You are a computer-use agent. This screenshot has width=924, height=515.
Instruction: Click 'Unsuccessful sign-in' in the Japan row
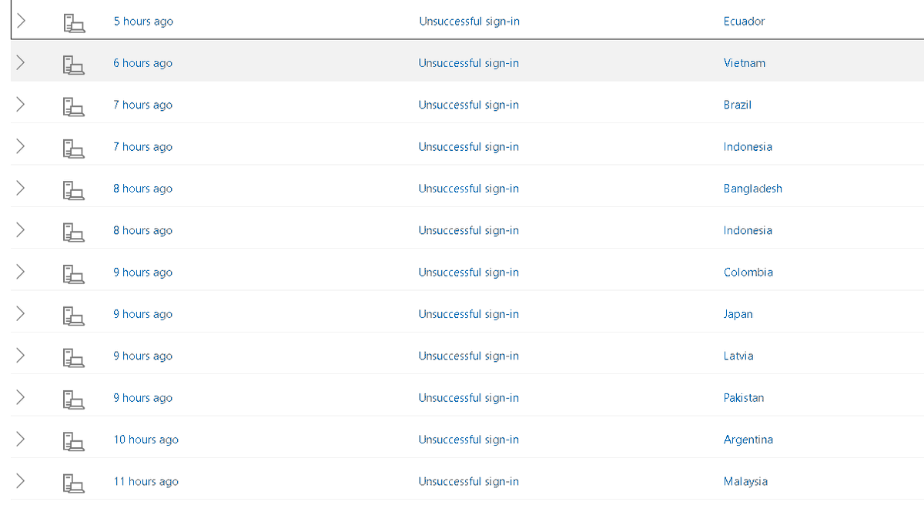coord(469,314)
